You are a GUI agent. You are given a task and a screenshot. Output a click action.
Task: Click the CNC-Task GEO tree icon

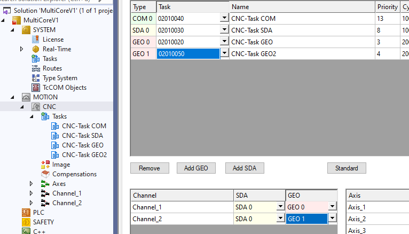click(x=55, y=145)
